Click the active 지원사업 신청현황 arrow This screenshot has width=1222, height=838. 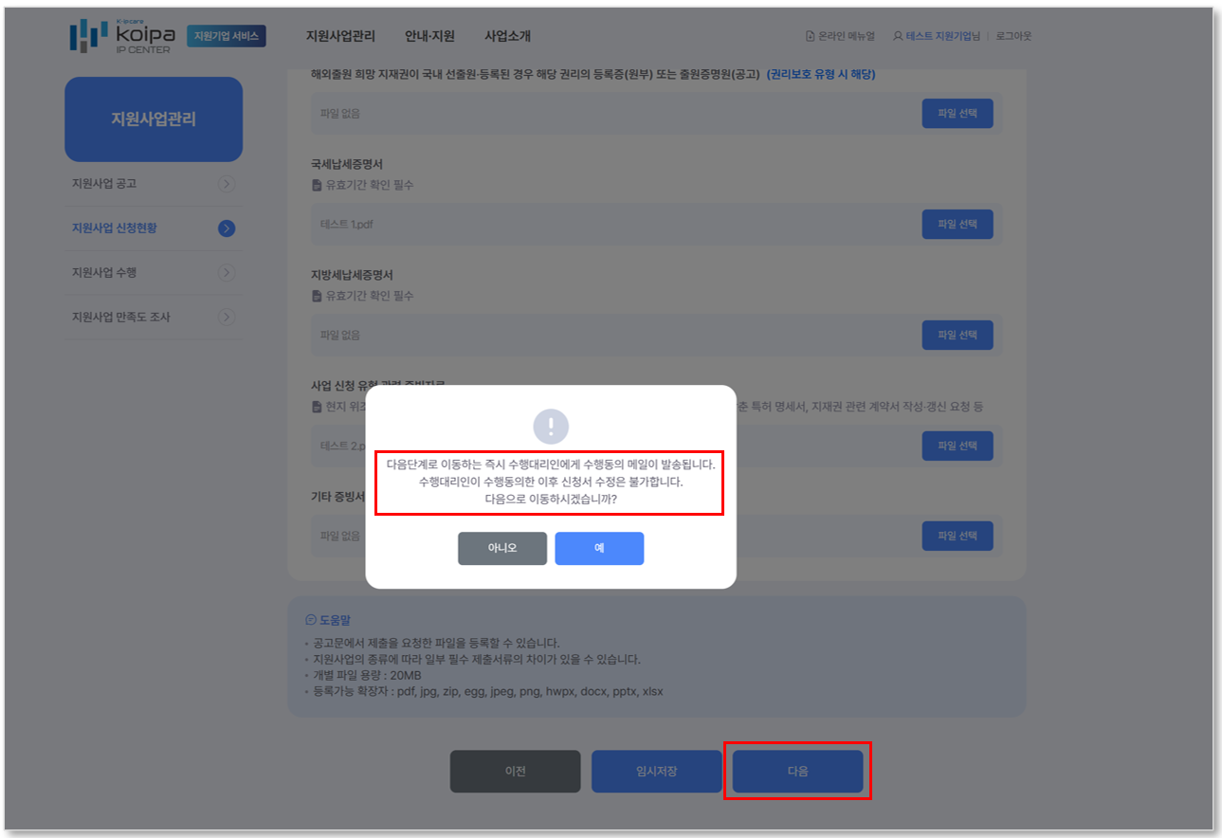coord(227,228)
